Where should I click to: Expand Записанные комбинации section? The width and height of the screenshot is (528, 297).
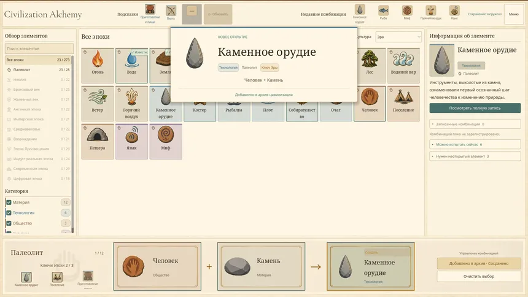pyautogui.click(x=475, y=124)
